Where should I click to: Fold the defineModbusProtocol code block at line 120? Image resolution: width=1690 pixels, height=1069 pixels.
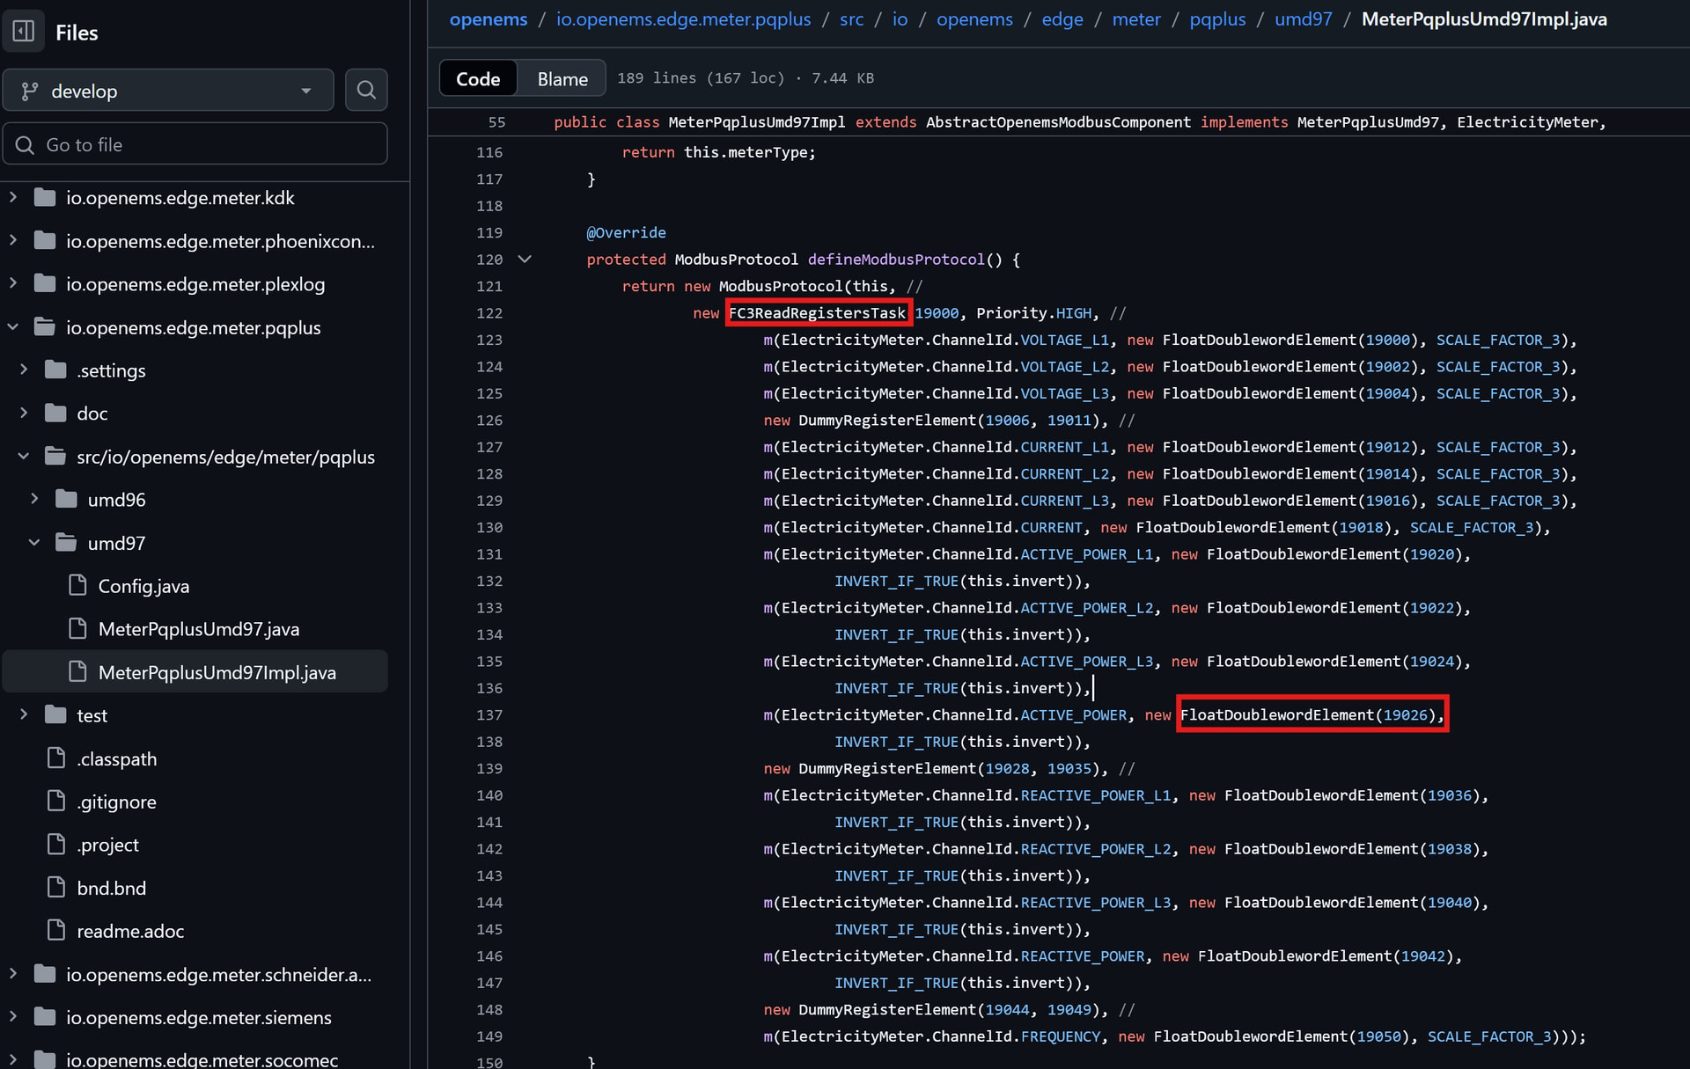click(x=525, y=260)
